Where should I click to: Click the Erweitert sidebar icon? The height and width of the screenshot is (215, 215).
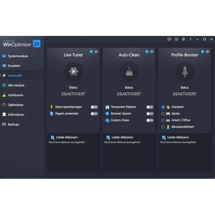coord(4,66)
